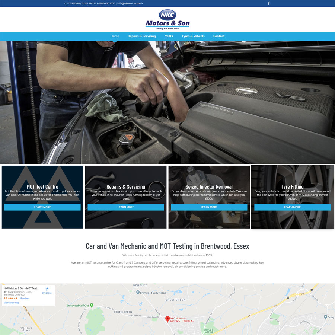Click the info@nkcmotors.co.uk email link
Screen dimensions: 335x335
click(x=130, y=3)
